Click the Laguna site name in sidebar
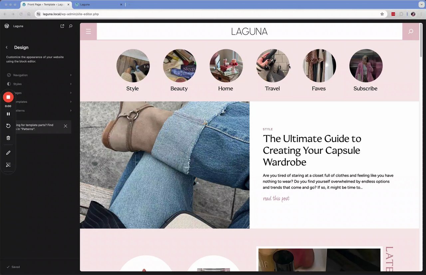Screen dimensions: 426x275 [x=18, y=26]
